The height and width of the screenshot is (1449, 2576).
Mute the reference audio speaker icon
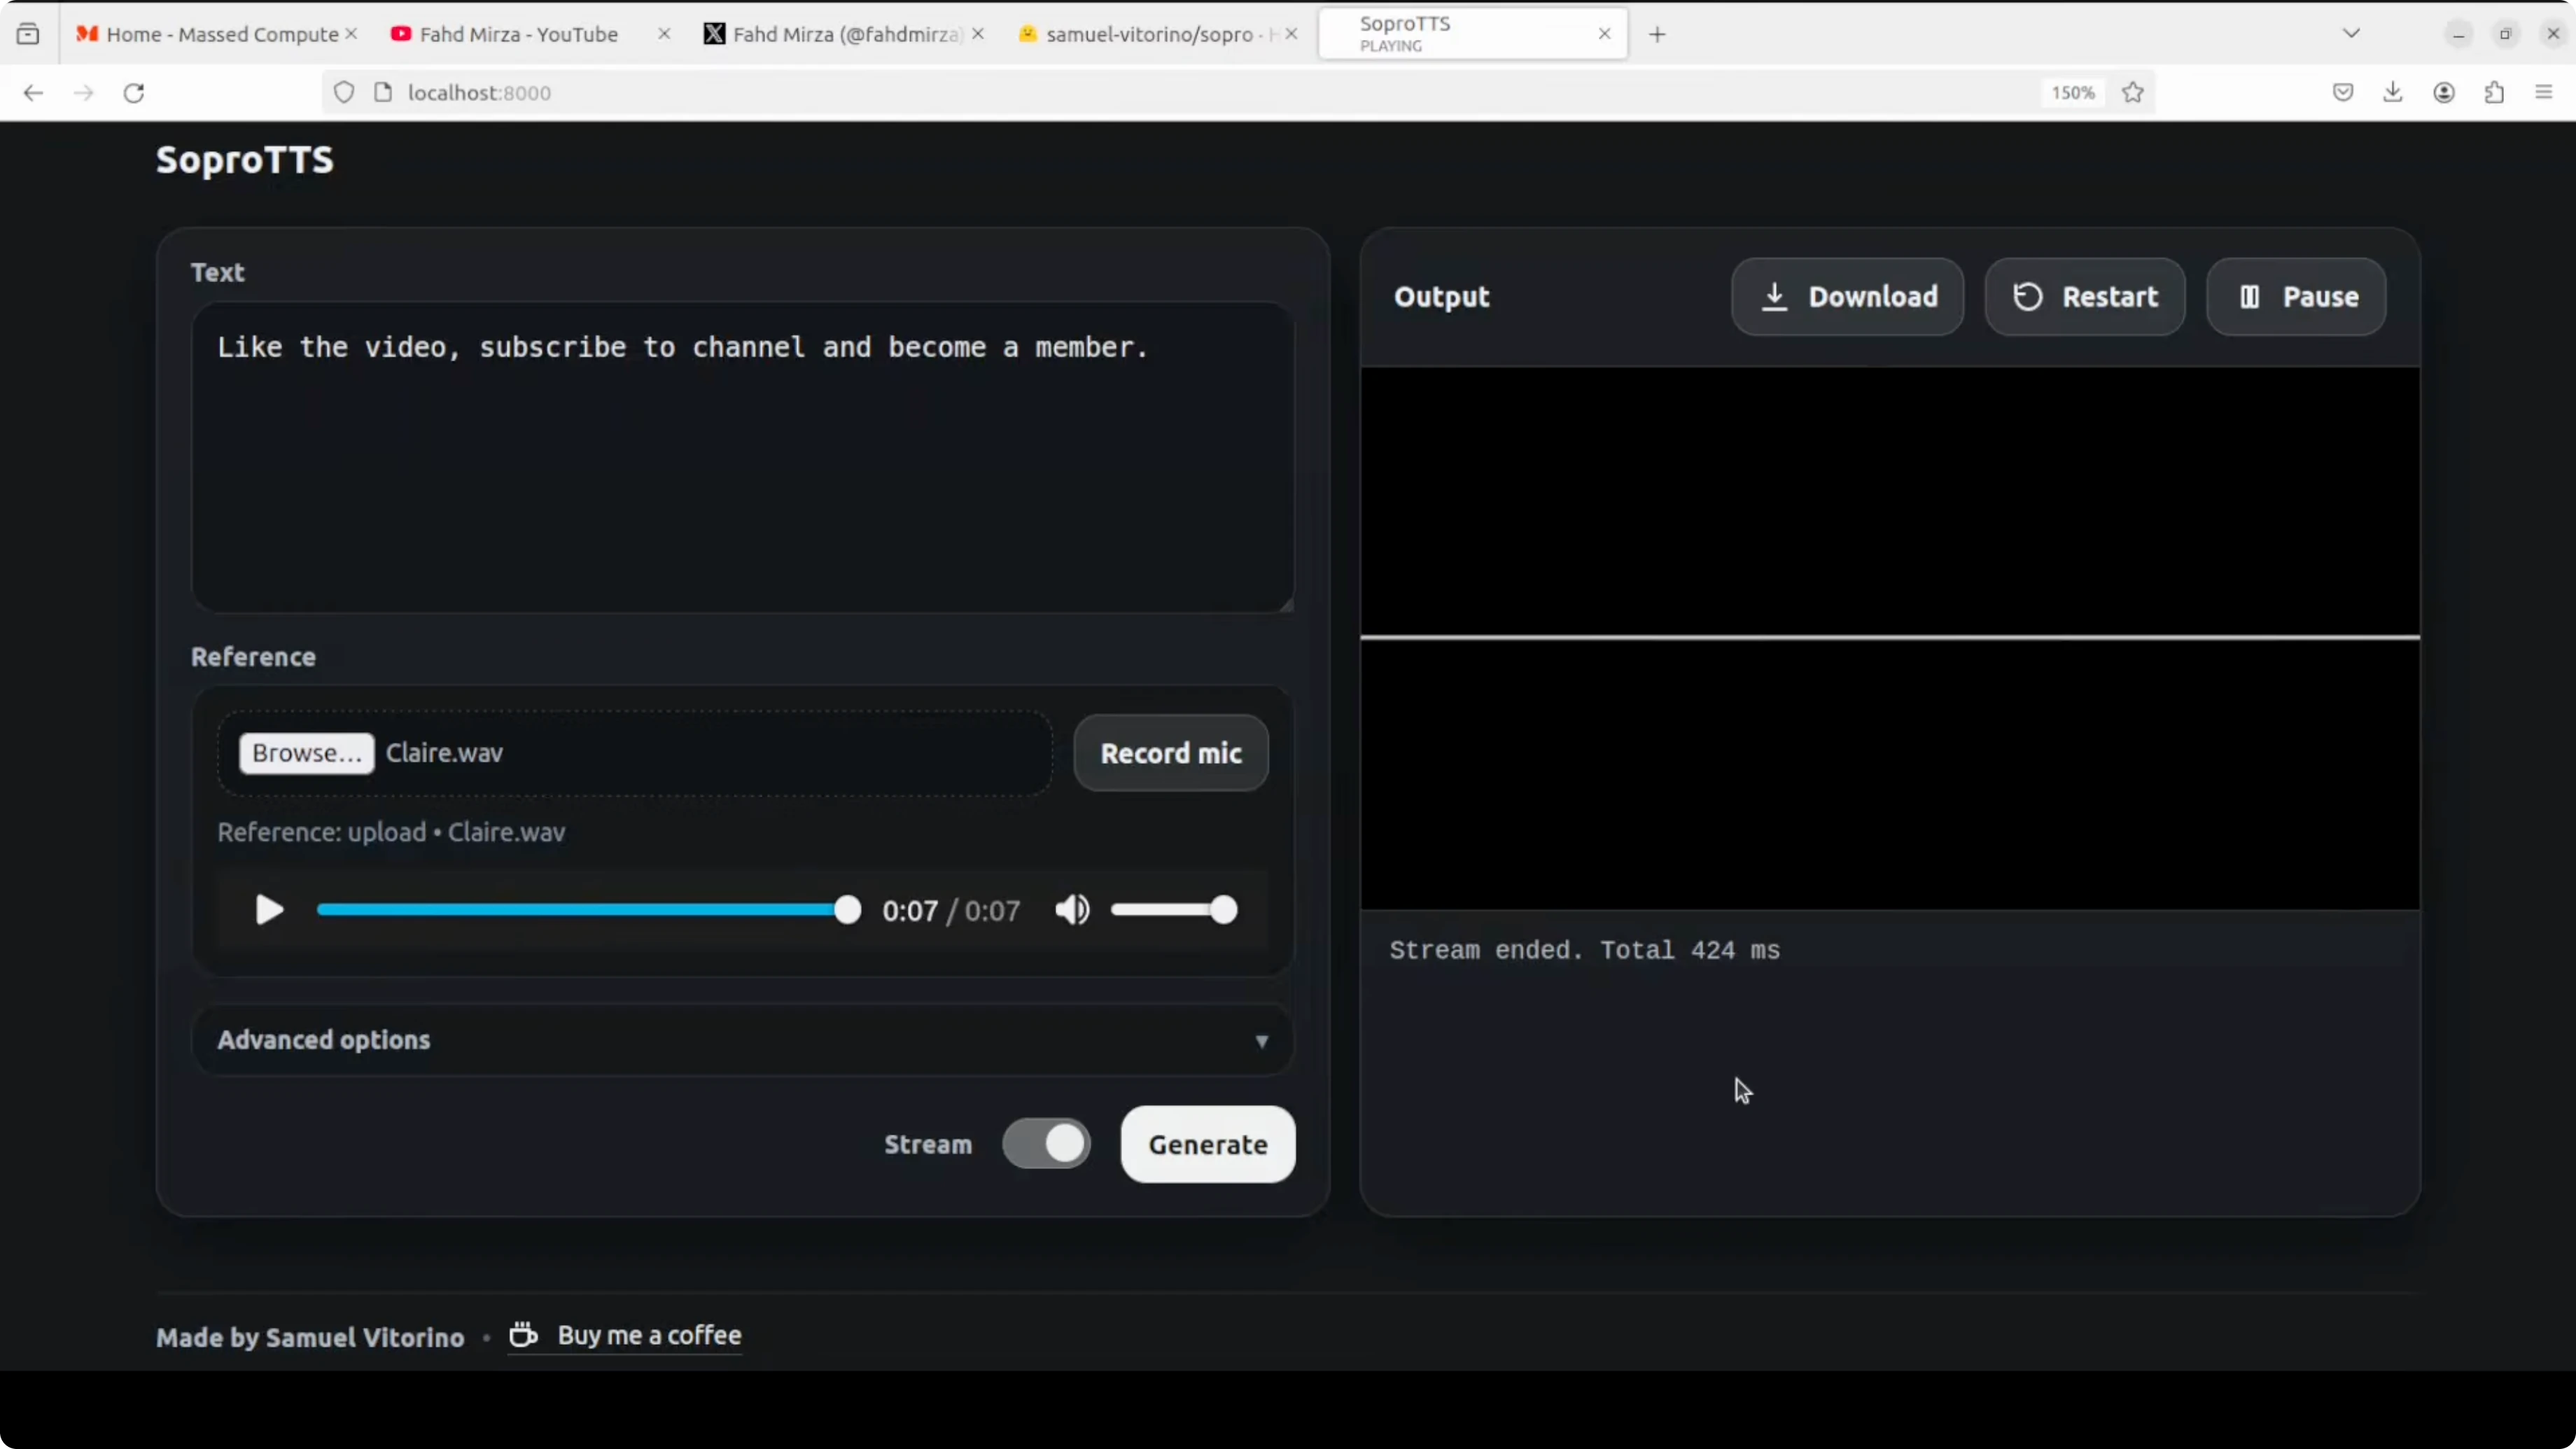(x=1072, y=910)
